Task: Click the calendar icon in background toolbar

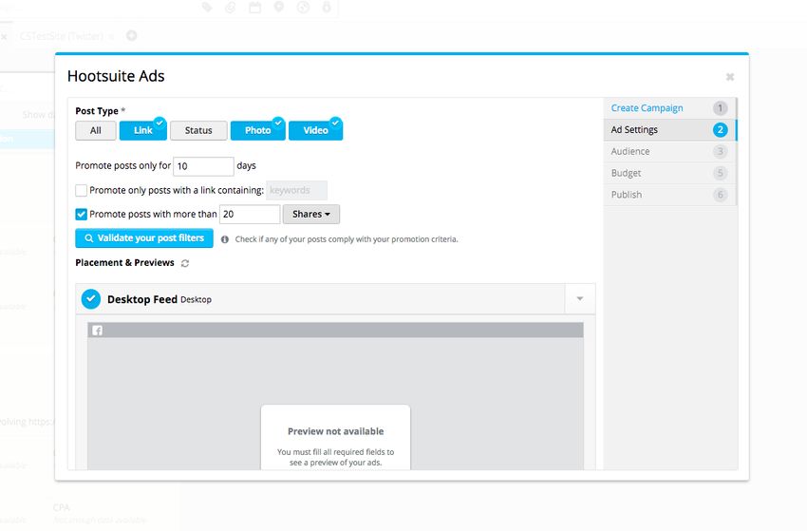Action: click(x=254, y=8)
